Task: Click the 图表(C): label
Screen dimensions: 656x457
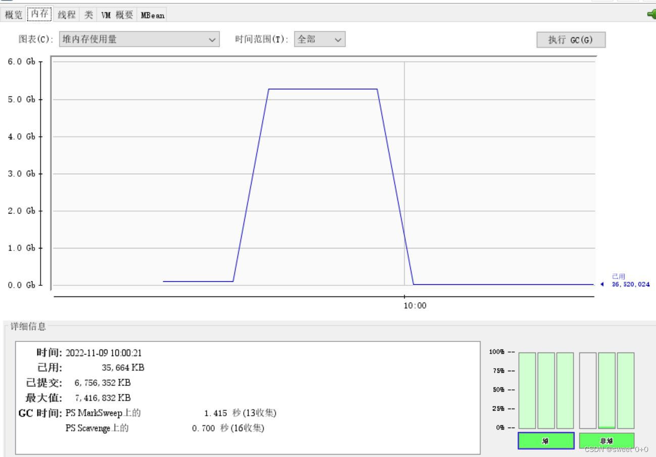Action: click(35, 39)
